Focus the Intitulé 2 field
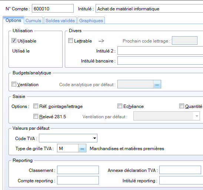 tap(160, 51)
